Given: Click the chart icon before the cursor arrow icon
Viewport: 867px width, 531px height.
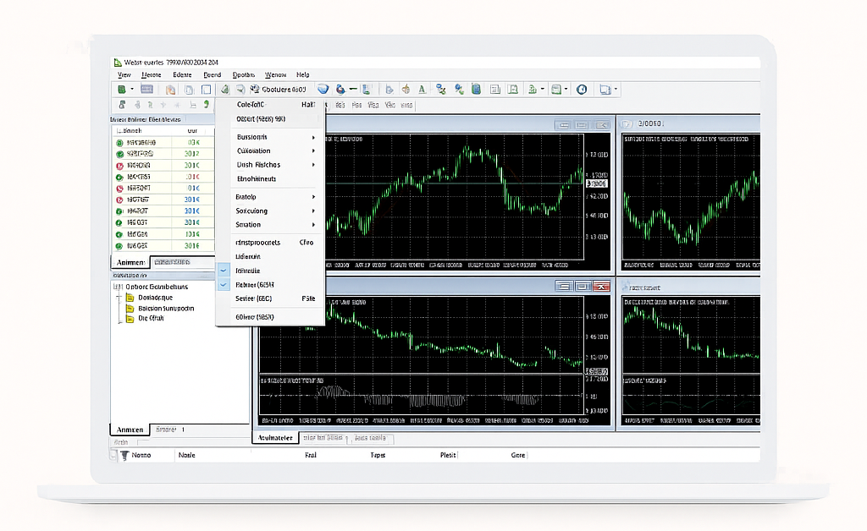Looking at the screenshot, I should coord(367,89).
